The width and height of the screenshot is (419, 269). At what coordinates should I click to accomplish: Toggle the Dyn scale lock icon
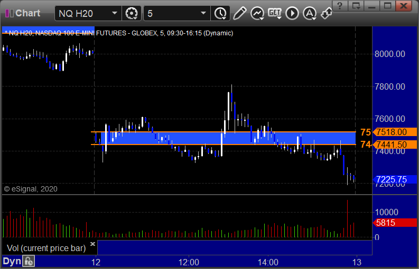coord(29,261)
